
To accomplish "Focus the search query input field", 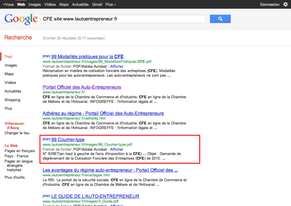I will point(123,19).
